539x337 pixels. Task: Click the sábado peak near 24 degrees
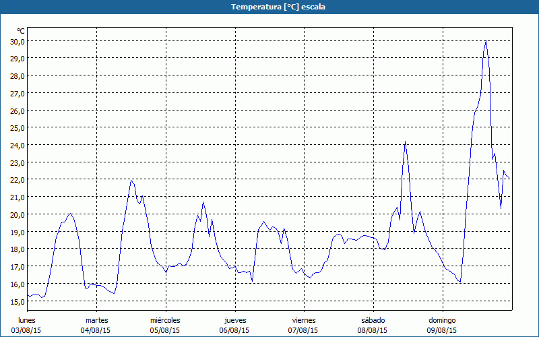tap(405, 142)
